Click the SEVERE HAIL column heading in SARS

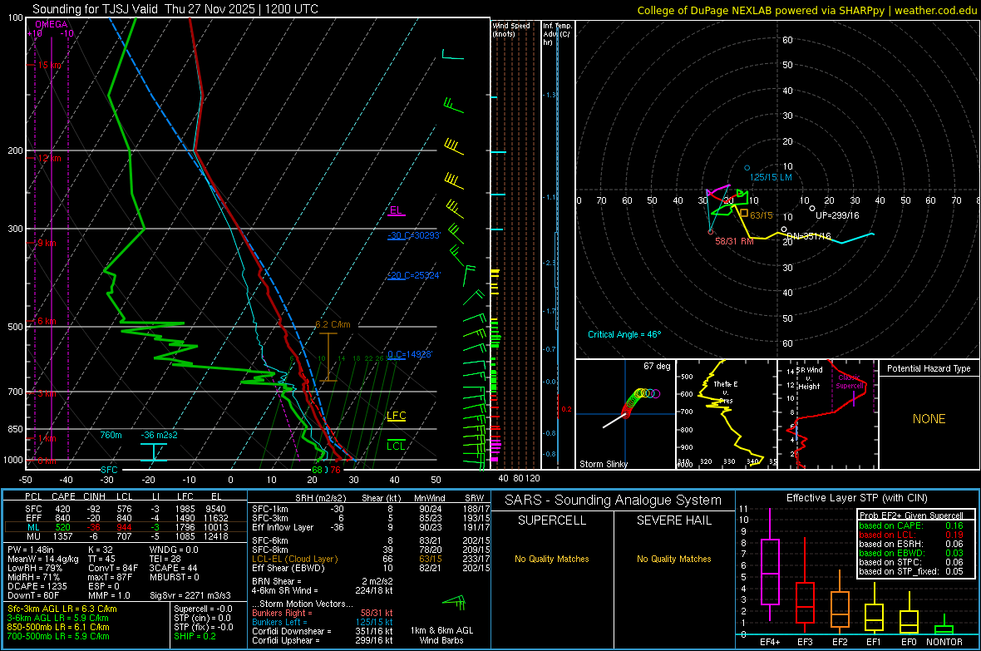point(673,520)
